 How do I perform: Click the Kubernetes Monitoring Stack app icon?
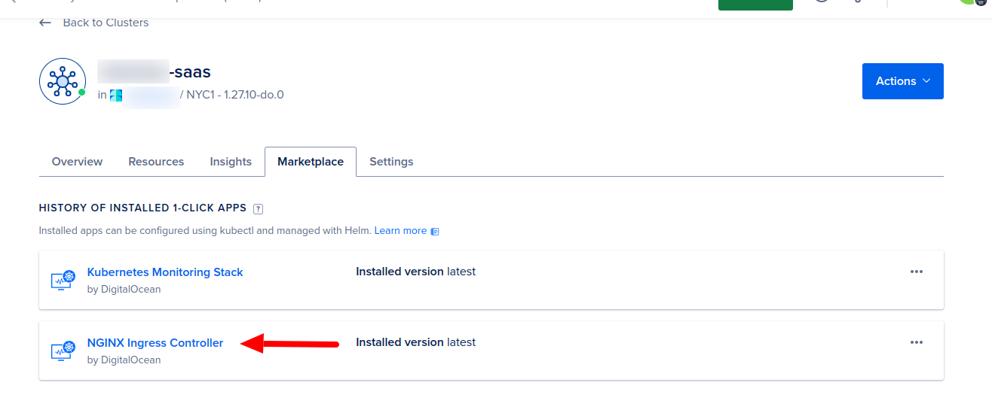pyautogui.click(x=63, y=280)
